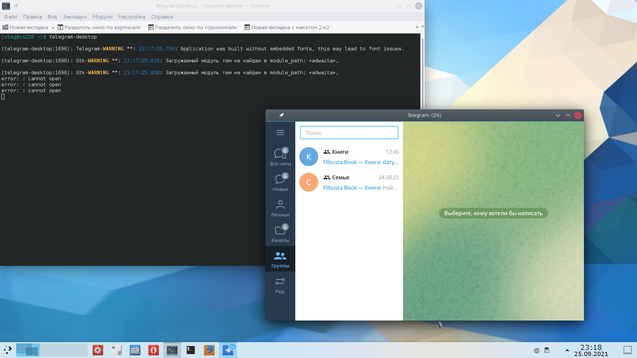Click 'Разделить окно по горизонтали' in Konsole
637x358 pixels.
tap(193, 27)
